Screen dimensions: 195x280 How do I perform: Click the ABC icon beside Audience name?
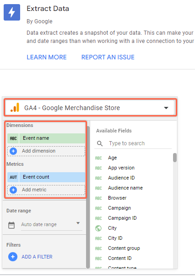pyautogui.click(x=98, y=188)
